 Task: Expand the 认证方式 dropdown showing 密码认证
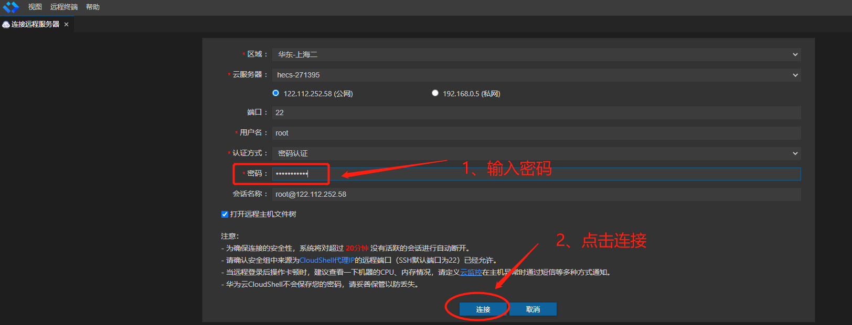point(536,153)
